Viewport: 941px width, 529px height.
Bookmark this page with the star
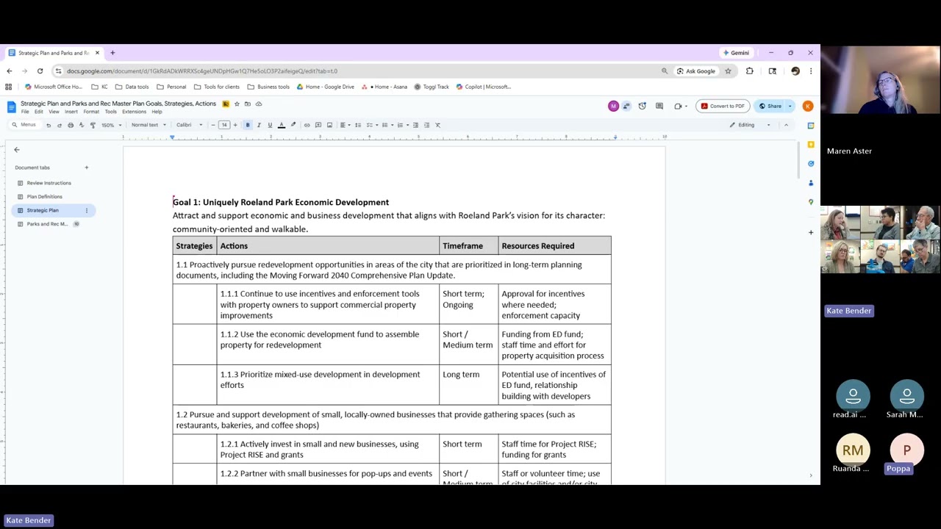tap(728, 71)
